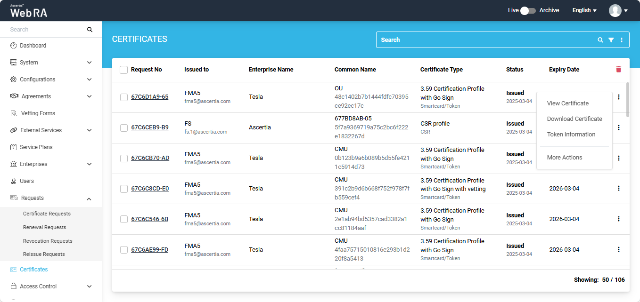Viewport: 640px width, 302px height.
Task: Click the user avatar profile icon
Action: [615, 10]
